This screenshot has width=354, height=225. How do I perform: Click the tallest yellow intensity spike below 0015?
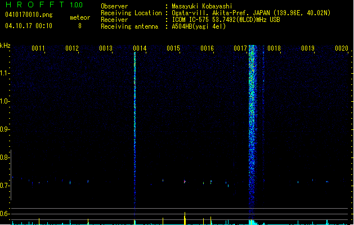pos(185,218)
